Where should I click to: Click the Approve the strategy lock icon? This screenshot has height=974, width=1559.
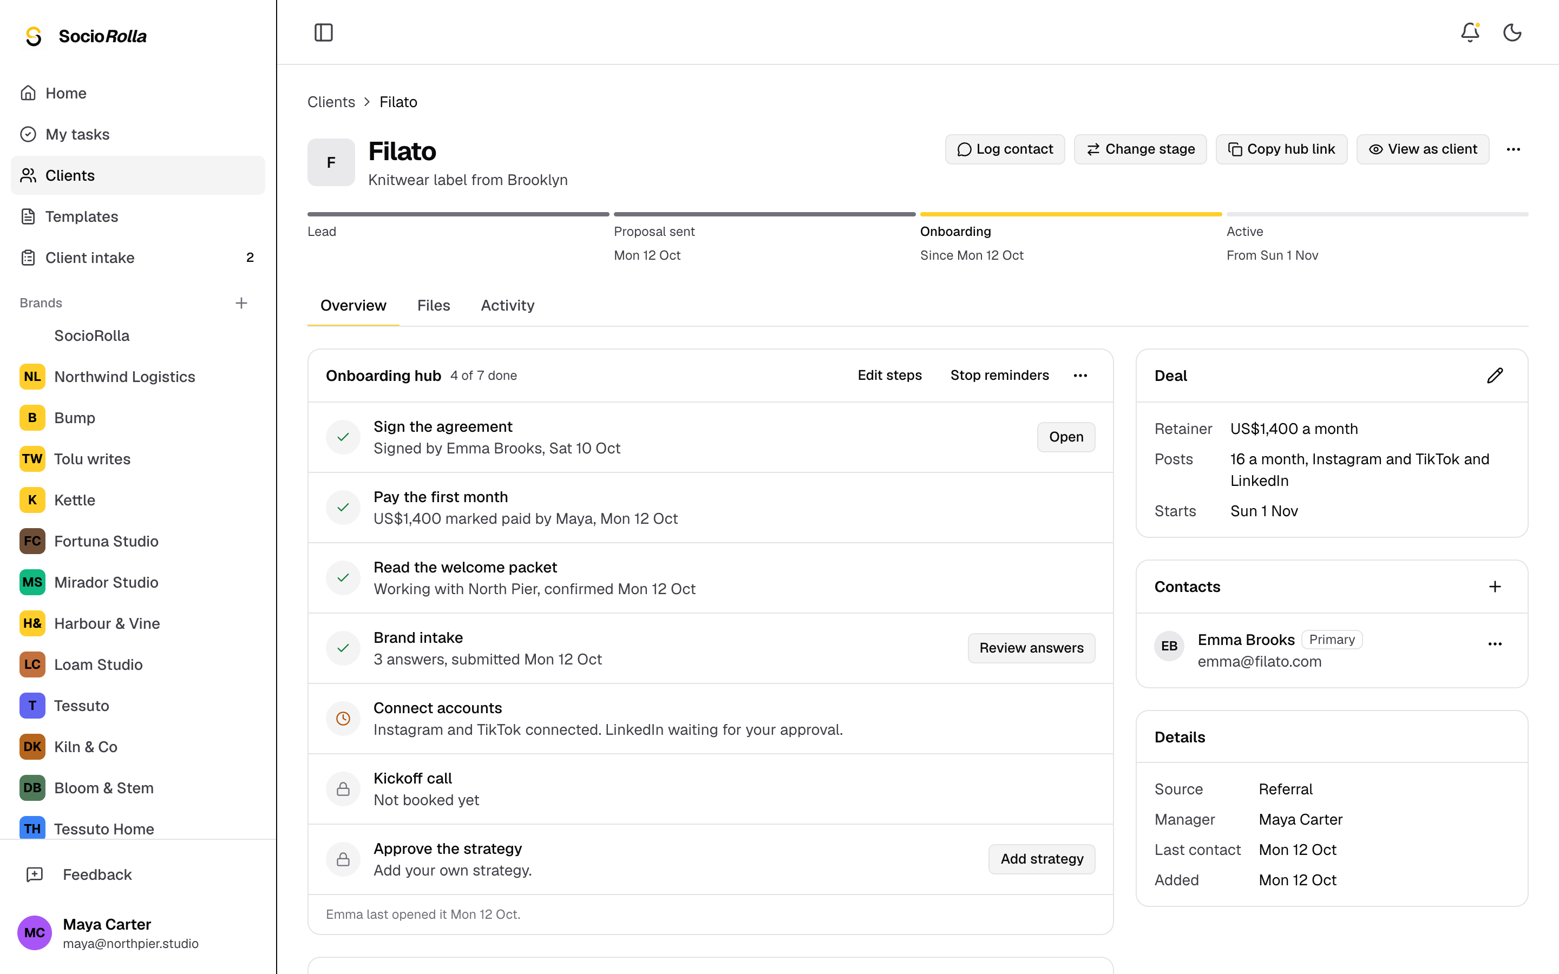pyautogui.click(x=343, y=859)
